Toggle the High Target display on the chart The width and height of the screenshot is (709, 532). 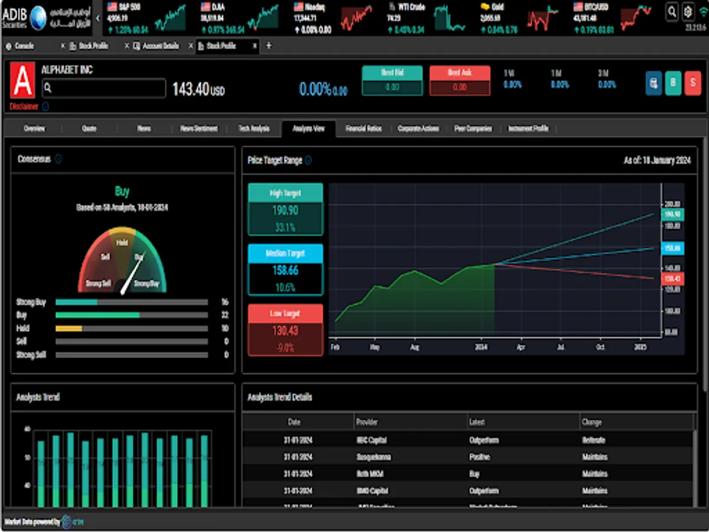coord(285,192)
